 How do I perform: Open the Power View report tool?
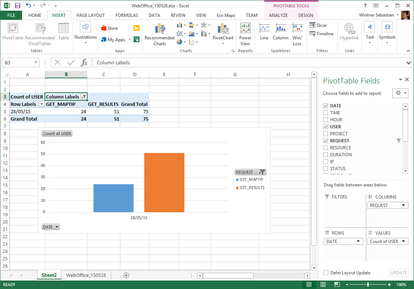(245, 34)
